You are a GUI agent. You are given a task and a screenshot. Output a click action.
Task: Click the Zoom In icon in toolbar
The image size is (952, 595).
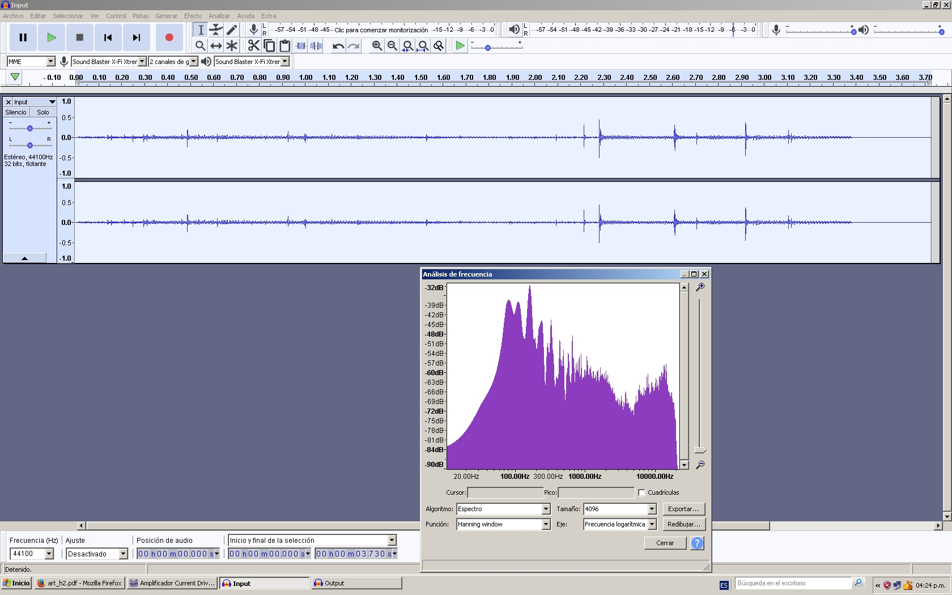[377, 46]
